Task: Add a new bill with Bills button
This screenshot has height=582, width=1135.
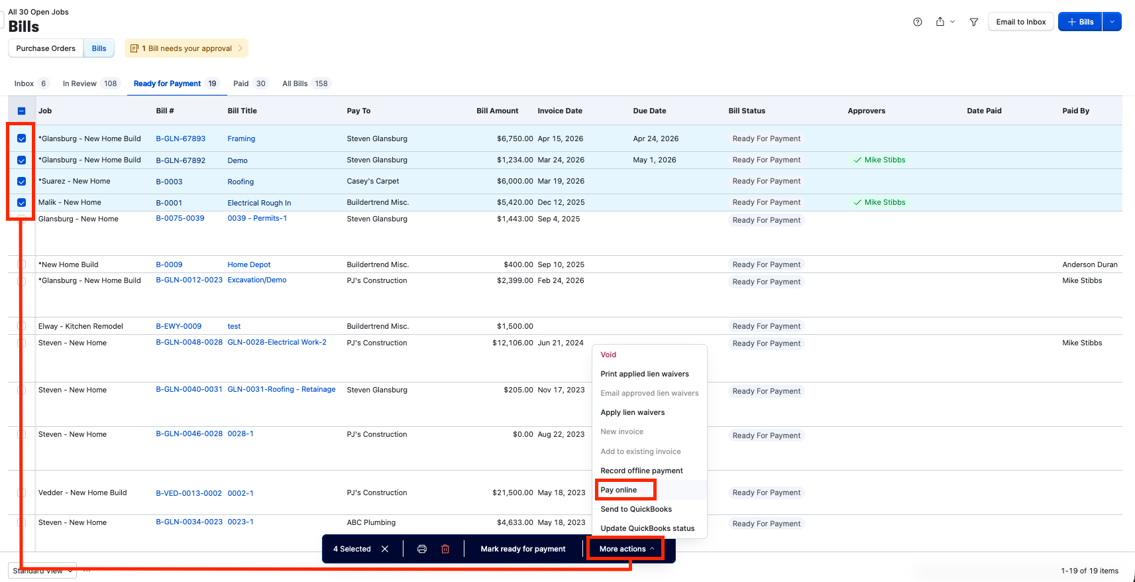Action: click(1080, 22)
